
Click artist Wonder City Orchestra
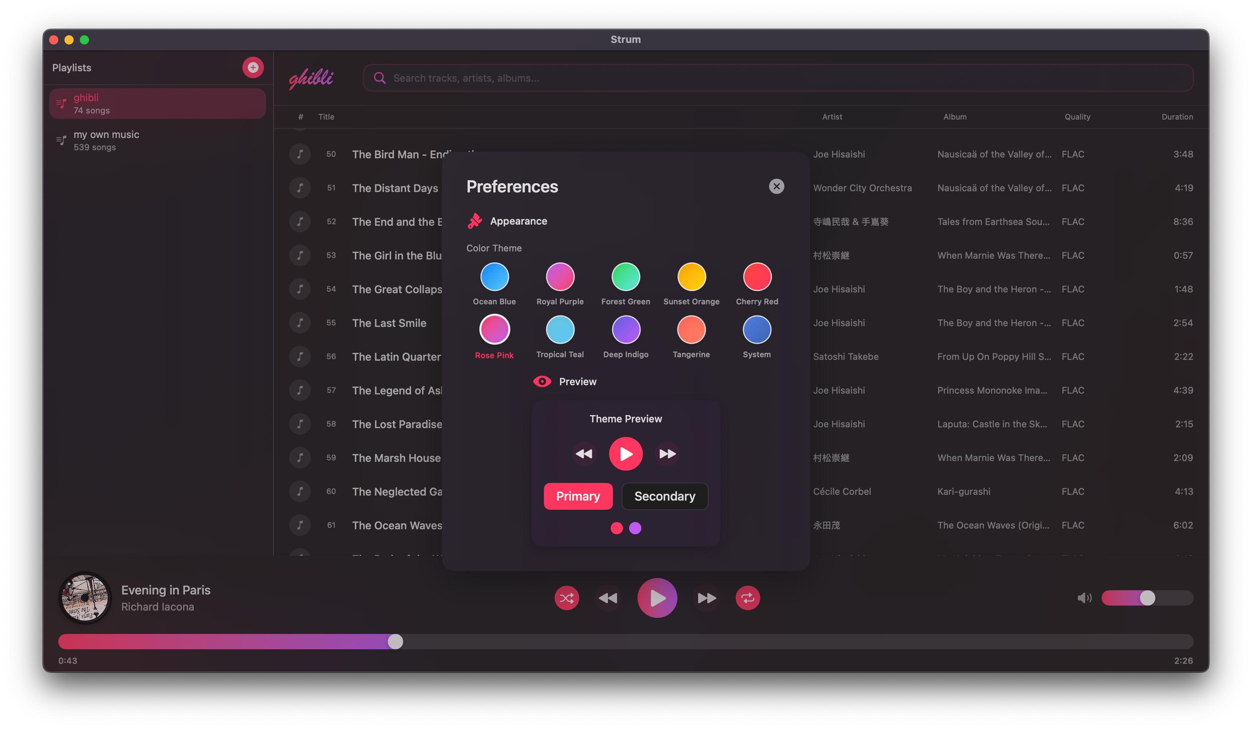click(x=863, y=188)
